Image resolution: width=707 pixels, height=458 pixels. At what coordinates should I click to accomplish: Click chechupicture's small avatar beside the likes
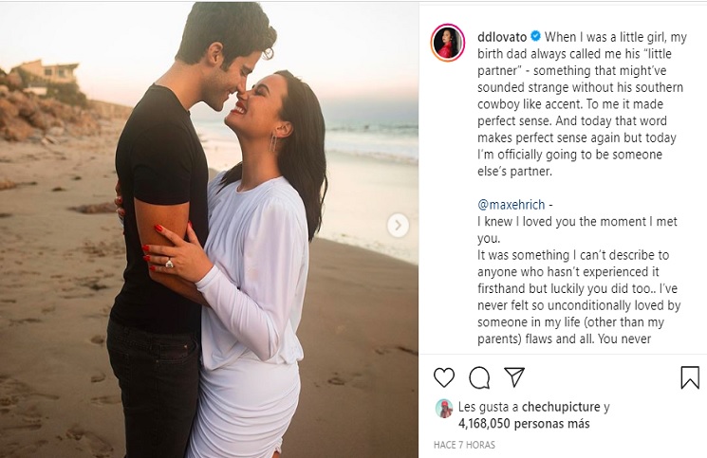[444, 409]
